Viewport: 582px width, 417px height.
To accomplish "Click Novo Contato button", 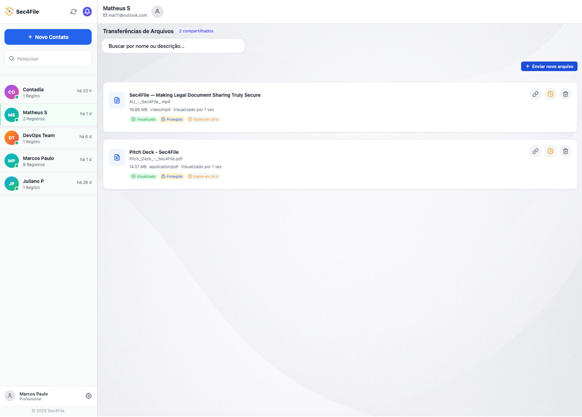I will [x=48, y=37].
